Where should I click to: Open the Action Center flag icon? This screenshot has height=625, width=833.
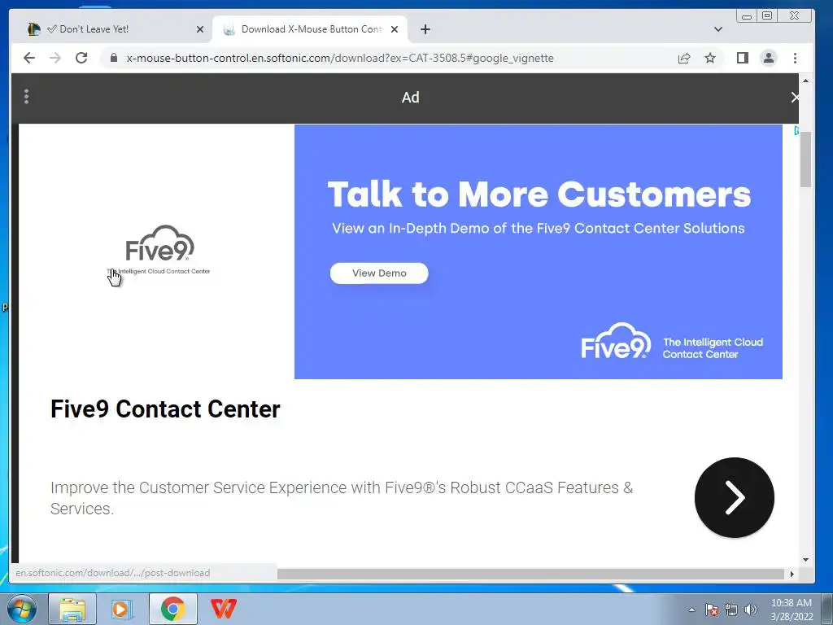pos(712,610)
